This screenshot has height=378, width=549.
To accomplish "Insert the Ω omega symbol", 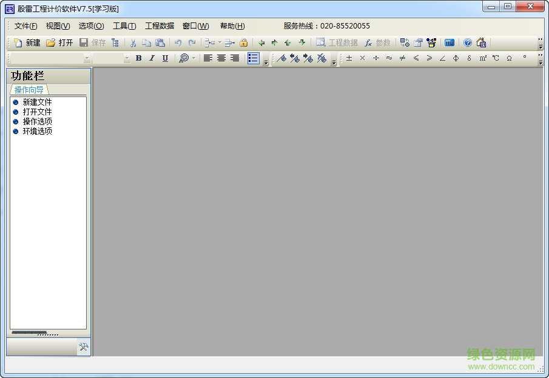I will (509, 58).
